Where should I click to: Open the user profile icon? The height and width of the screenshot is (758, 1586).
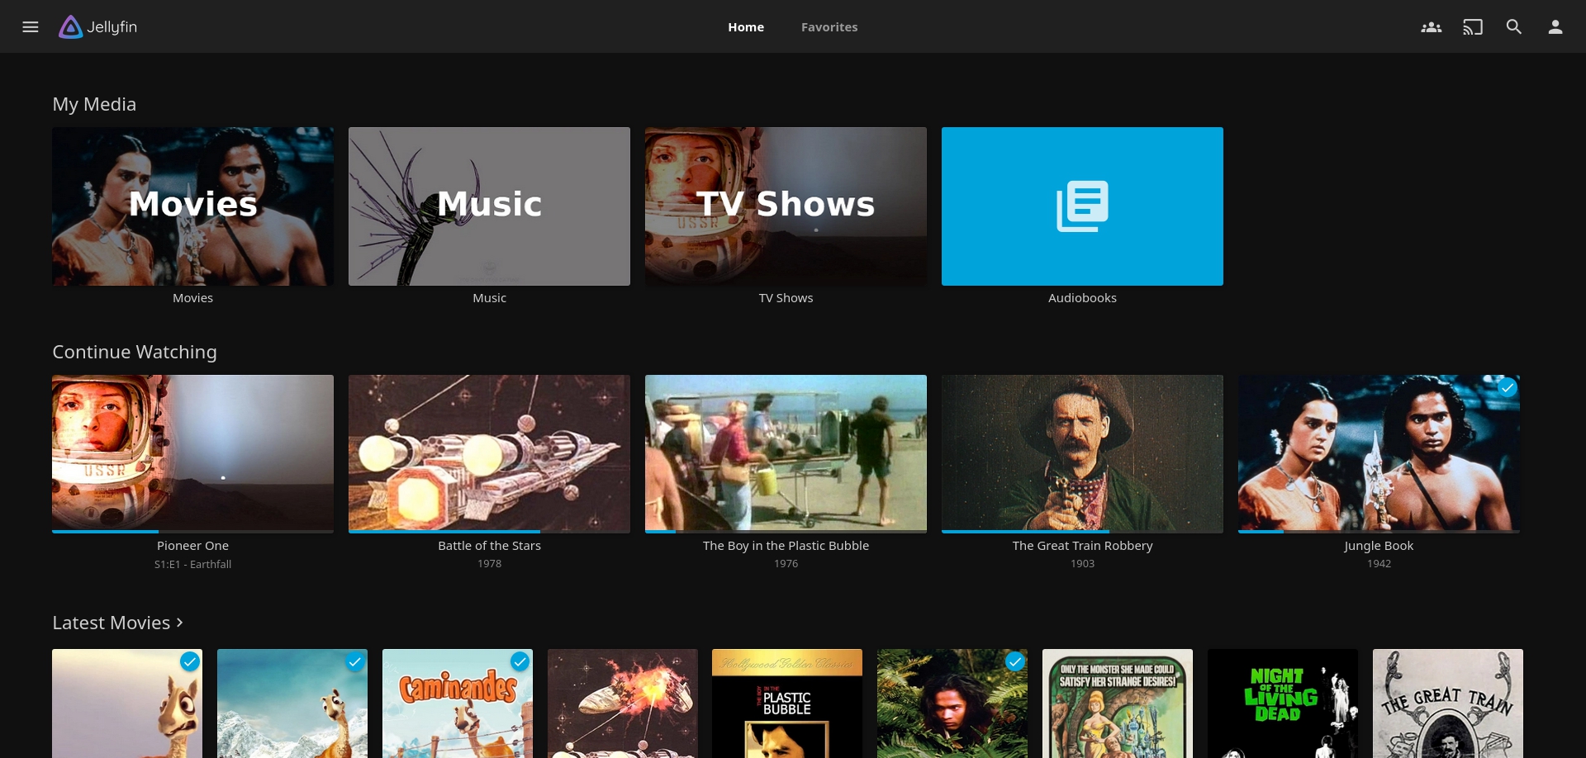coord(1555,27)
